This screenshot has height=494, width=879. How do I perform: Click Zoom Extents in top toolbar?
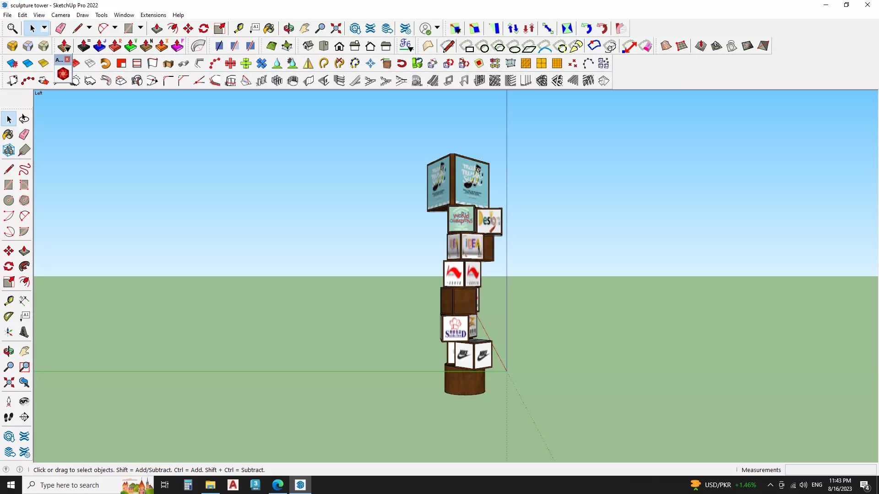[x=336, y=28]
